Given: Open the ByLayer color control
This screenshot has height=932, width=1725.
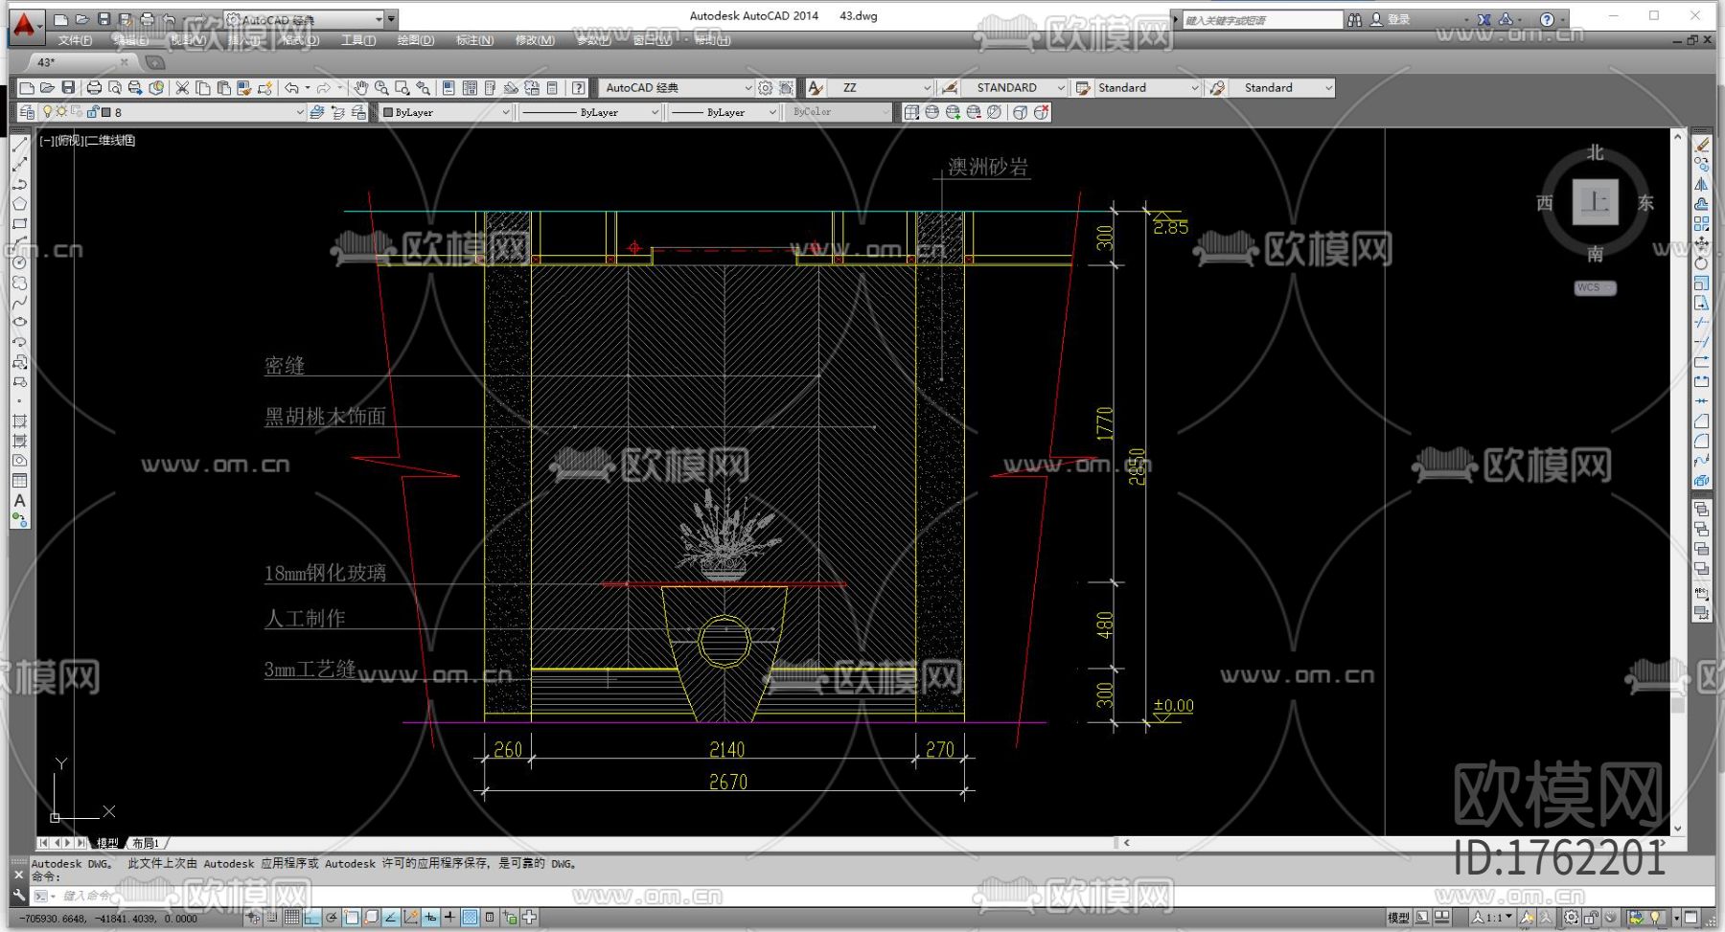Looking at the screenshot, I should pos(447,112).
